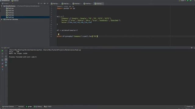Click the Collapse All icon in Project panel header
Image resolution: width=195 pixels, height=109 pixels.
click(x=41, y=4)
